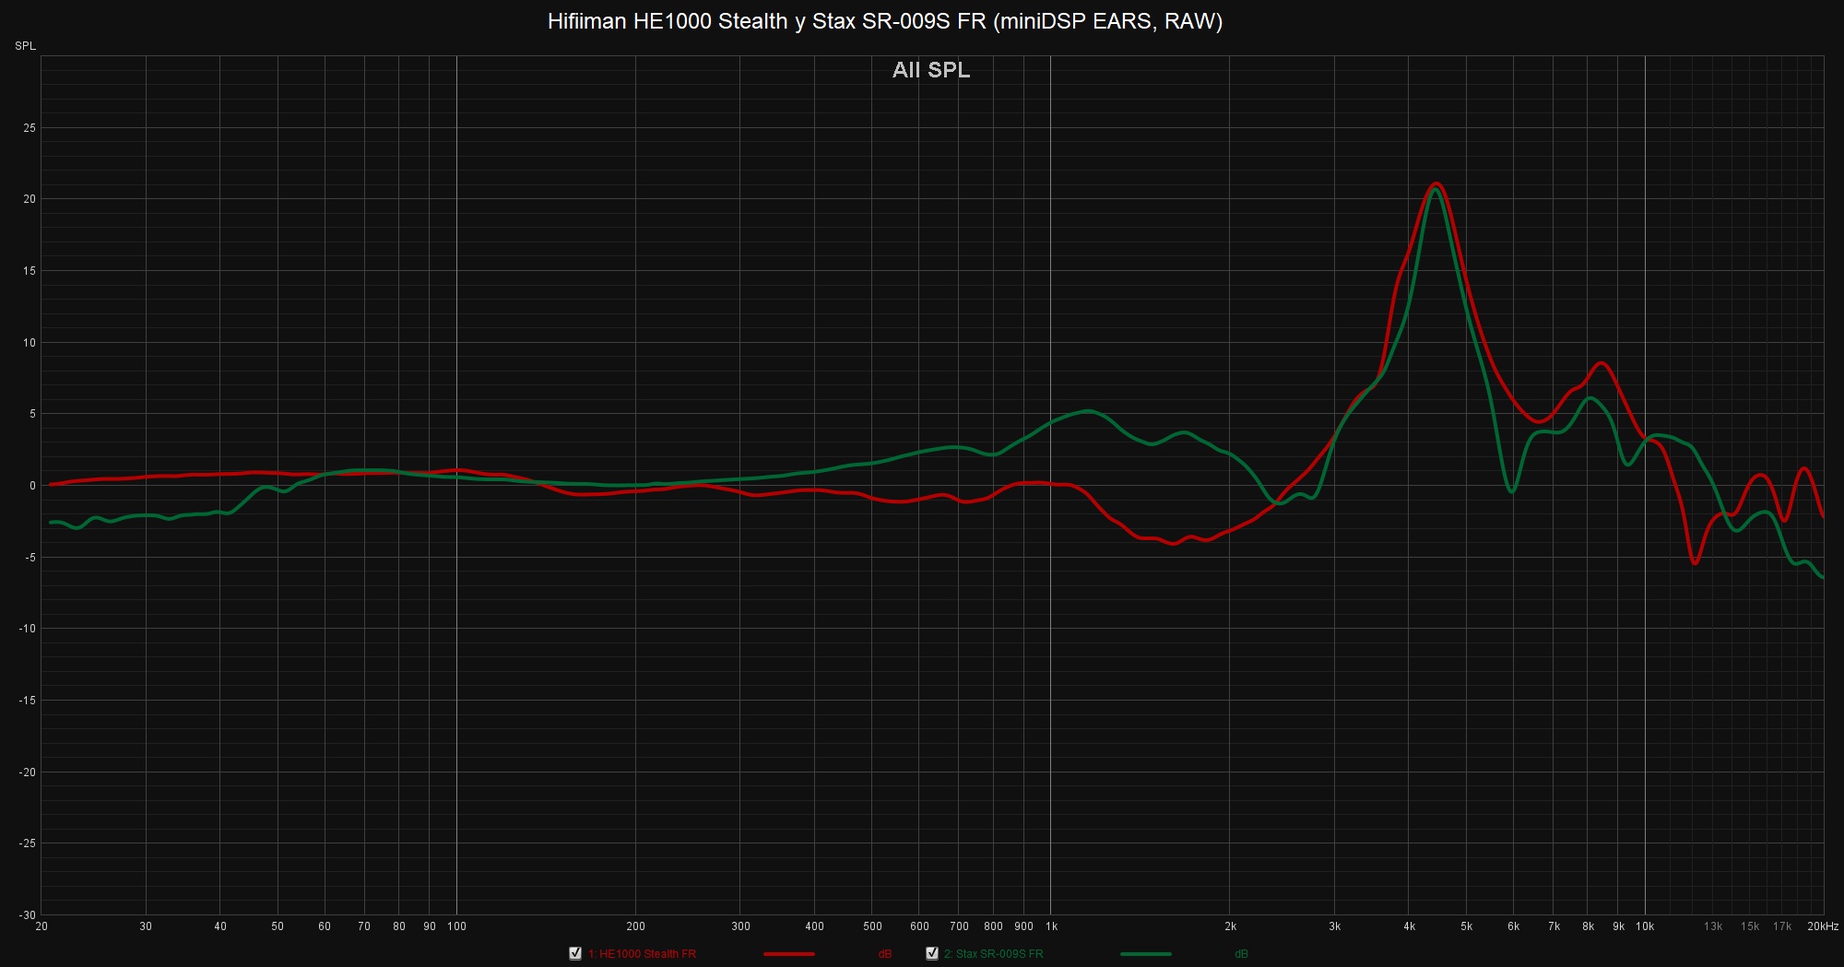Screen dimensions: 1844x967
Task: Click the -30 dB label on SPL axis
Action: click(x=28, y=914)
